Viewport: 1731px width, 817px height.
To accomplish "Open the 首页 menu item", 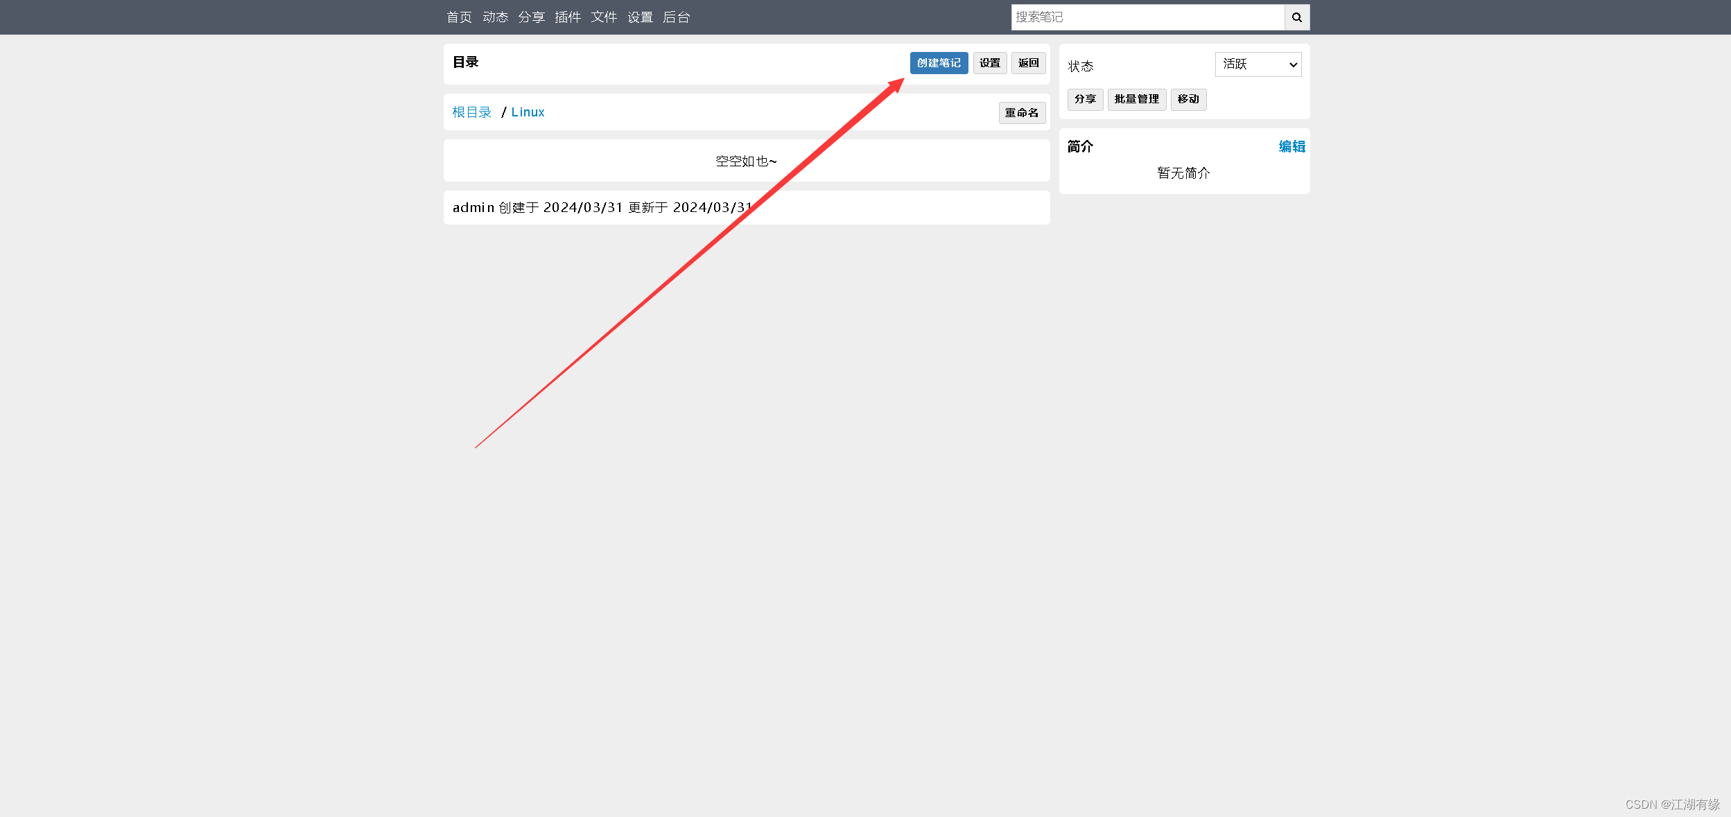I will tap(459, 17).
